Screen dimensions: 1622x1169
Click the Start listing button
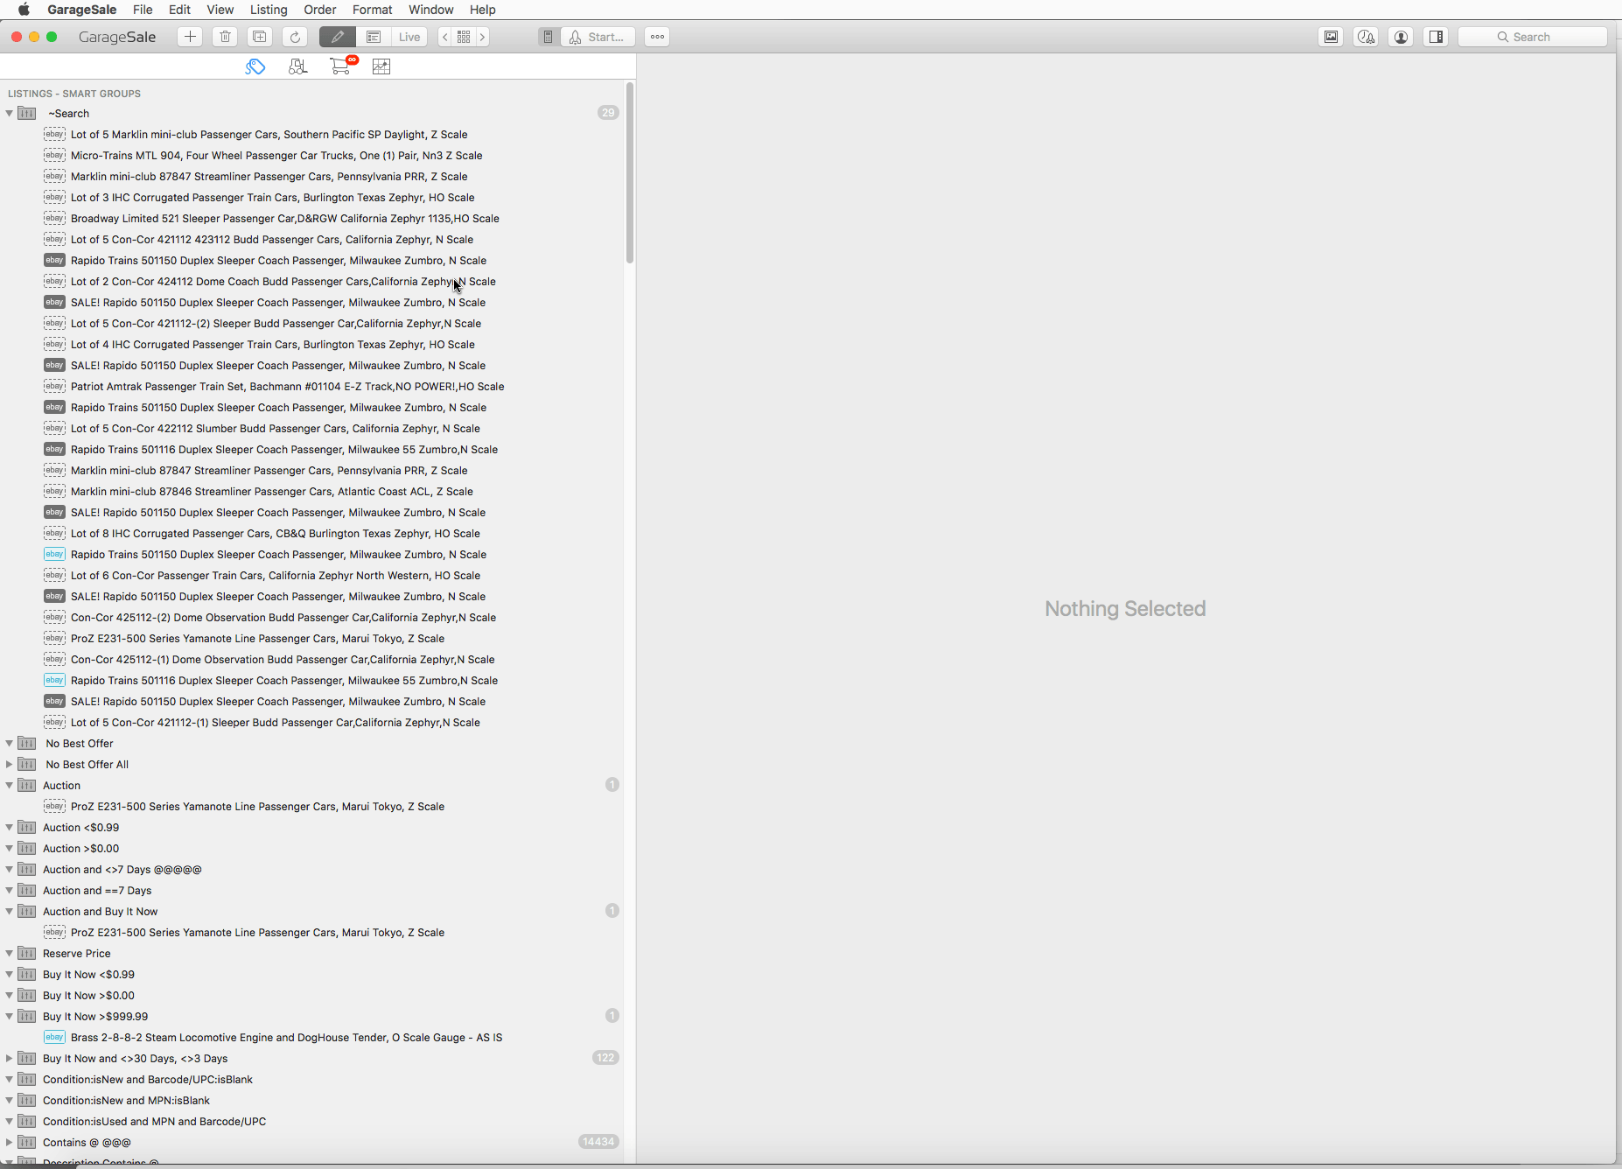coord(598,37)
